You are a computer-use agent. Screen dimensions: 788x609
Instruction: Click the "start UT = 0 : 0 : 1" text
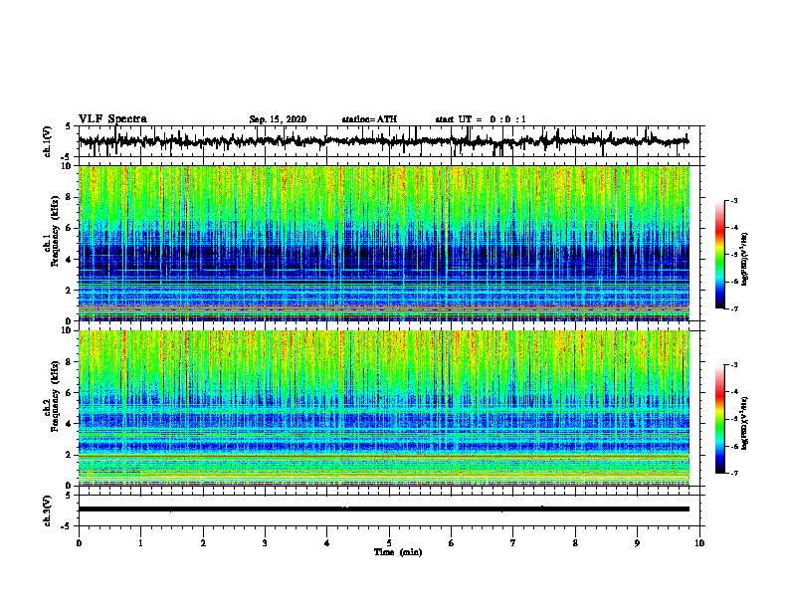click(480, 119)
